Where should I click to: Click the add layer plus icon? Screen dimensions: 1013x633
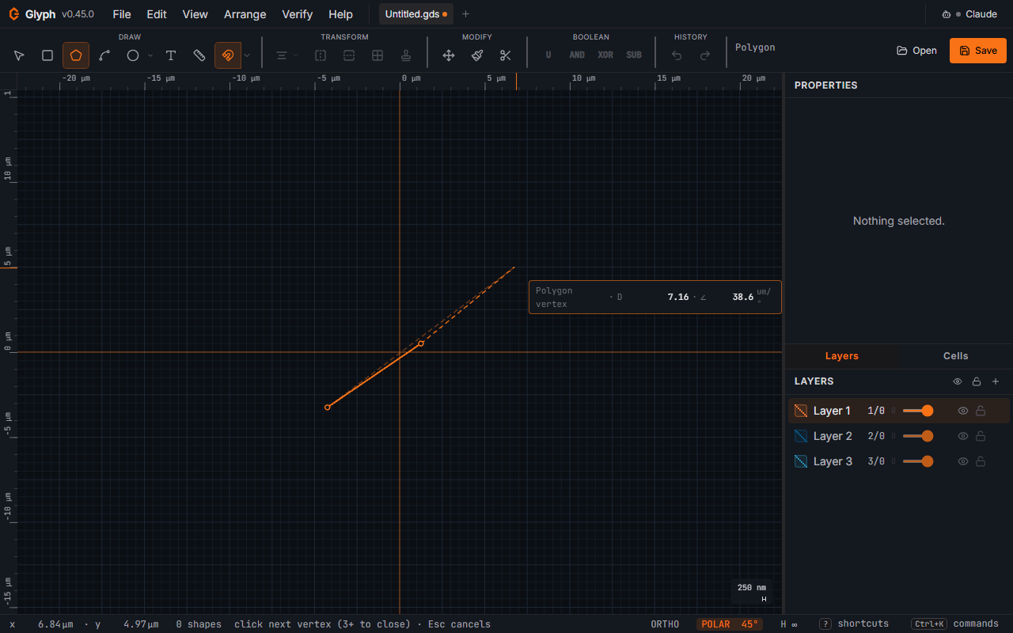[996, 381]
